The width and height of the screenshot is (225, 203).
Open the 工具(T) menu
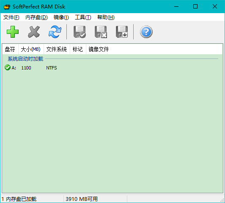point(83,17)
